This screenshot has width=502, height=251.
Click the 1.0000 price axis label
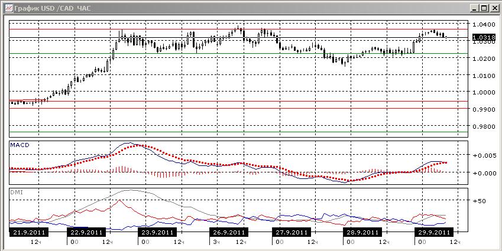click(x=484, y=92)
